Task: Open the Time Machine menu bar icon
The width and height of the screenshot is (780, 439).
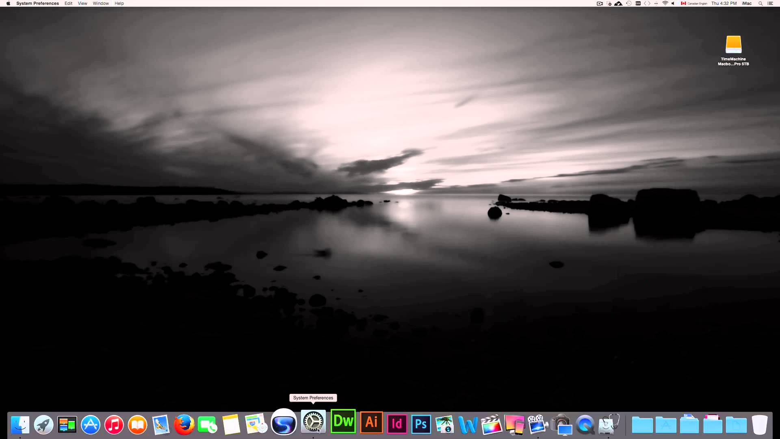Action: (628, 3)
